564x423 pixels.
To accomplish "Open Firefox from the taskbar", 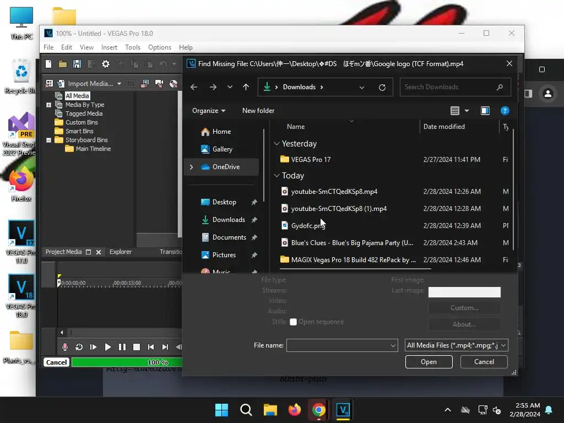I will [295, 410].
